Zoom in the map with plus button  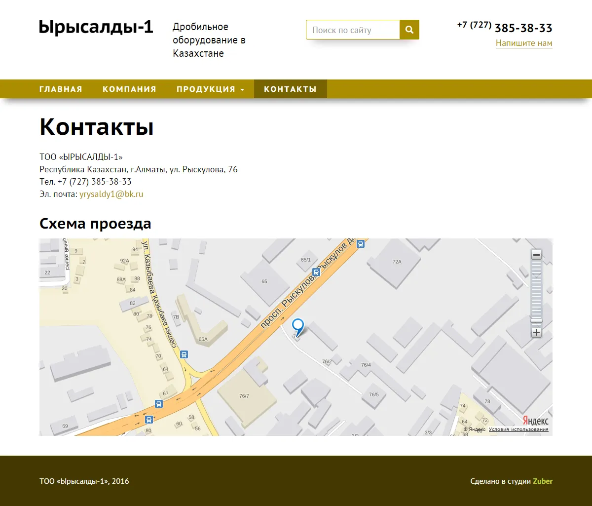536,332
